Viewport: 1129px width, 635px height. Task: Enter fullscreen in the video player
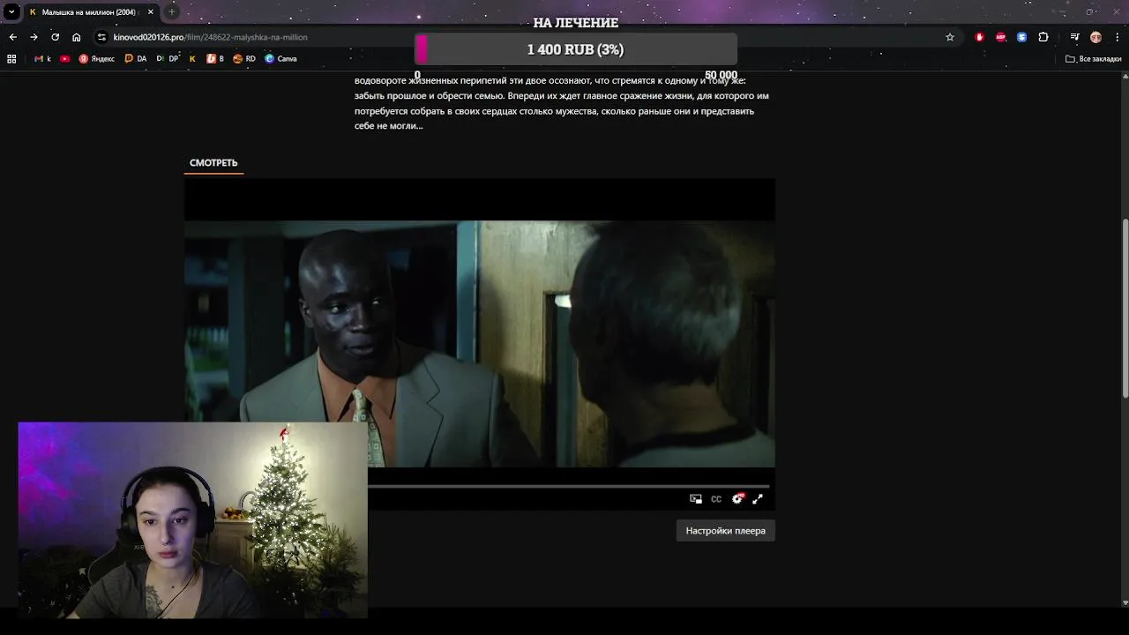tap(758, 499)
